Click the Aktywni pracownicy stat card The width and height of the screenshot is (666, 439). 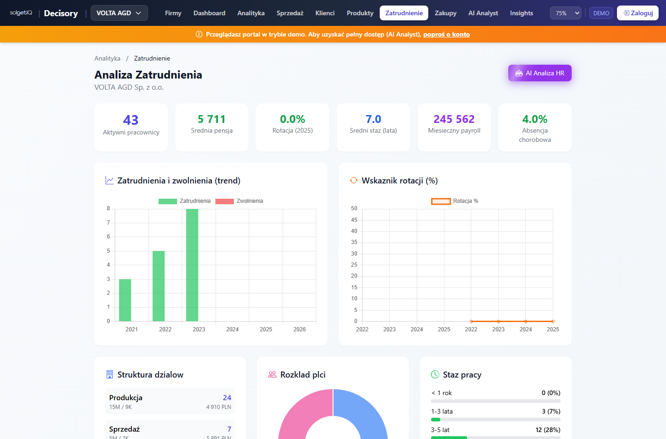[131, 128]
